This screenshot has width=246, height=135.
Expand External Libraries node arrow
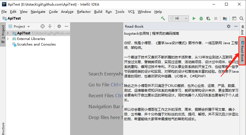(x=8, y=39)
